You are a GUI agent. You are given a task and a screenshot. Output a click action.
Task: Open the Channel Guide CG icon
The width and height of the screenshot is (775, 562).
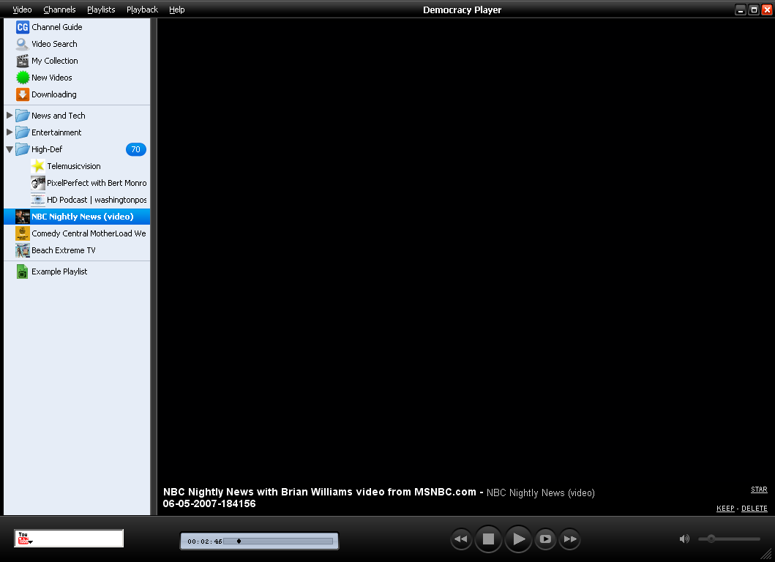click(22, 27)
